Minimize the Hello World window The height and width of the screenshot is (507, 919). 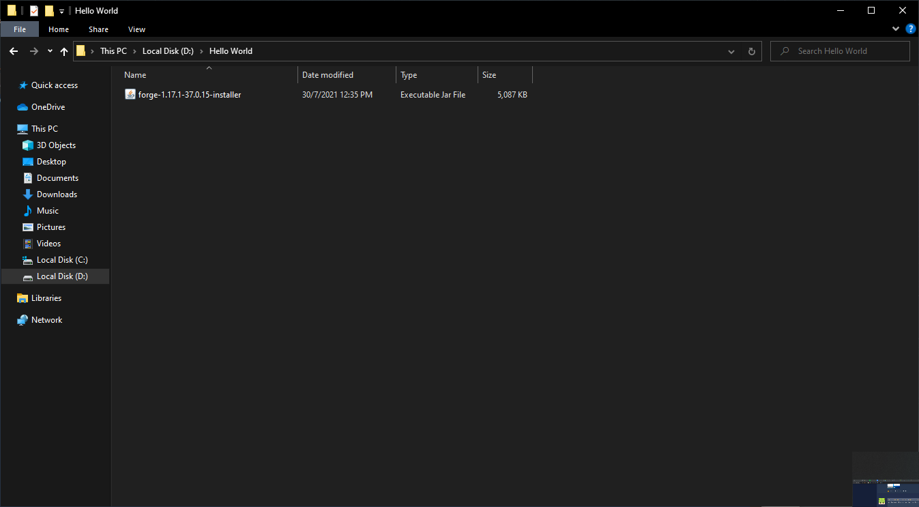coord(840,10)
